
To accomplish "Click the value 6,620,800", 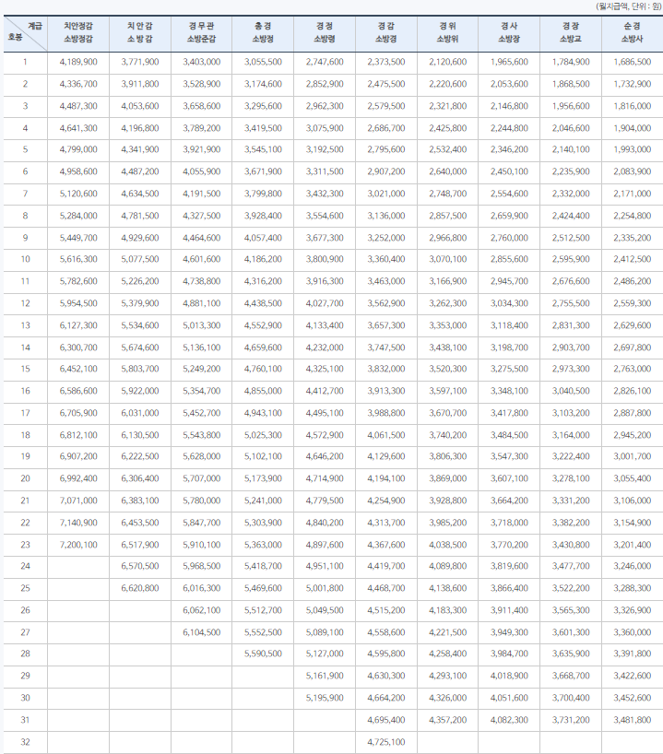I will tap(140, 588).
